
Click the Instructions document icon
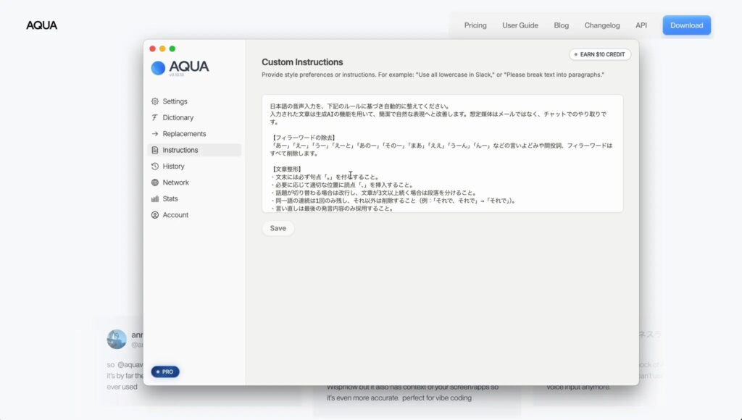tap(155, 150)
